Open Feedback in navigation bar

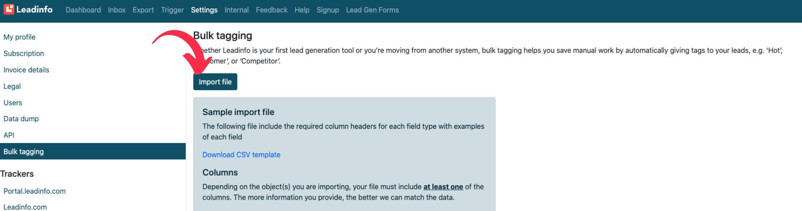pyautogui.click(x=271, y=10)
